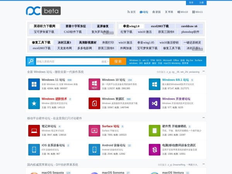Open the Windows 10 forum NEXT icon
Viewport: 232px width, 174px height.
(x=94, y=84)
